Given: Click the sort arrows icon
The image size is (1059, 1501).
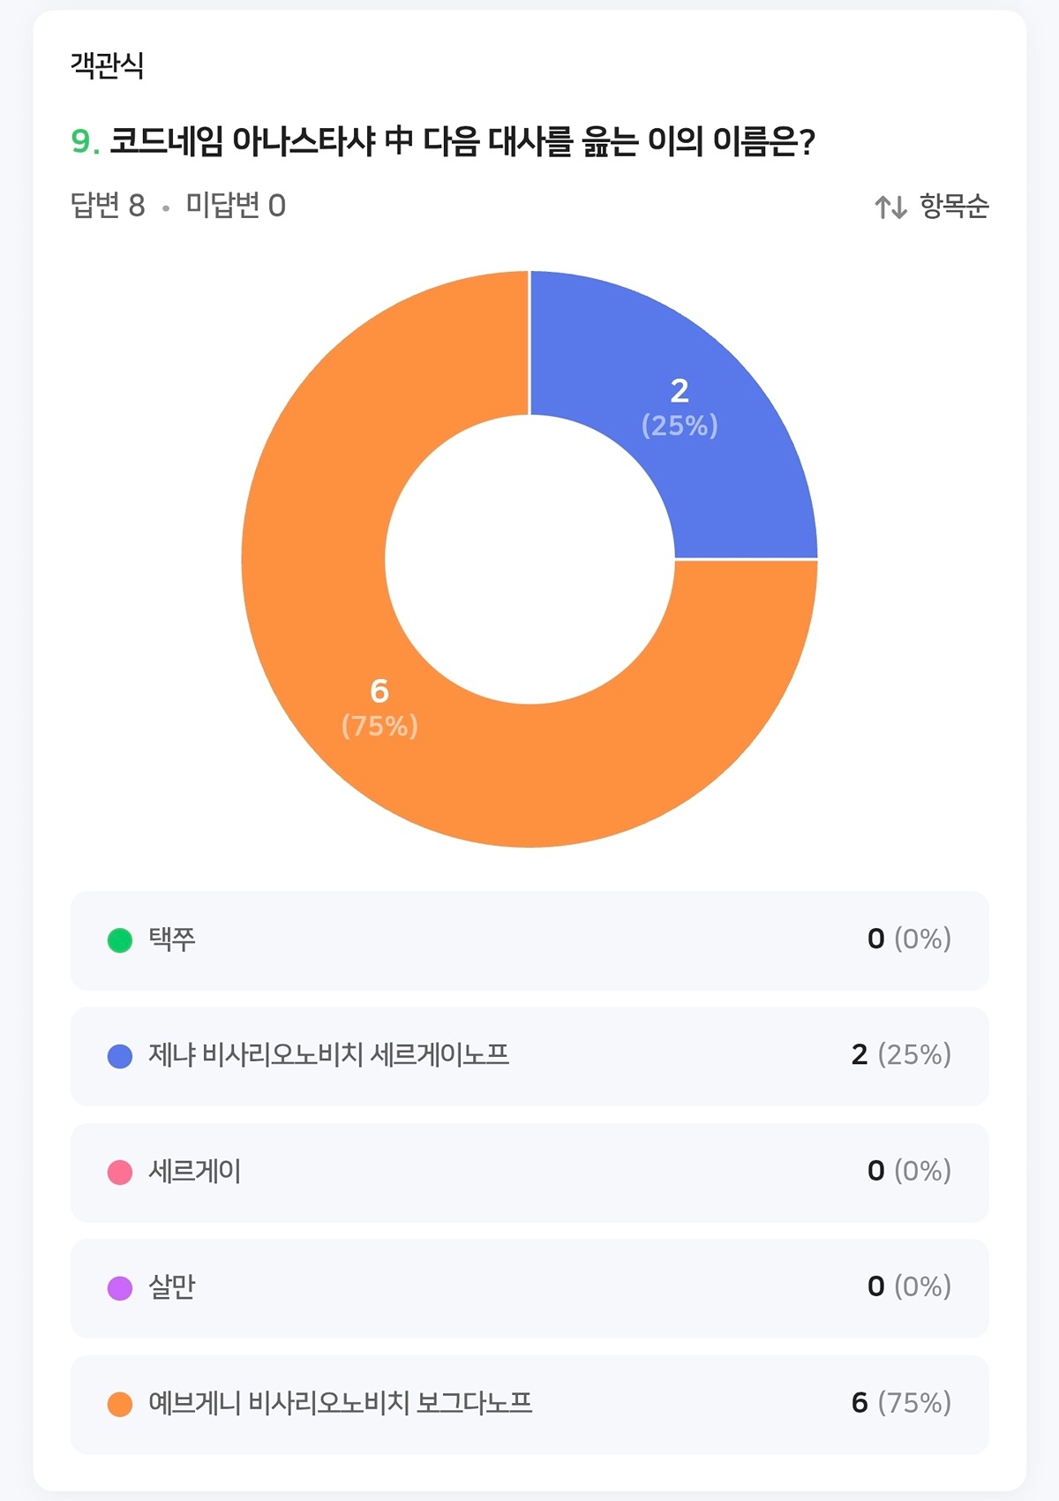Looking at the screenshot, I should click(x=890, y=207).
